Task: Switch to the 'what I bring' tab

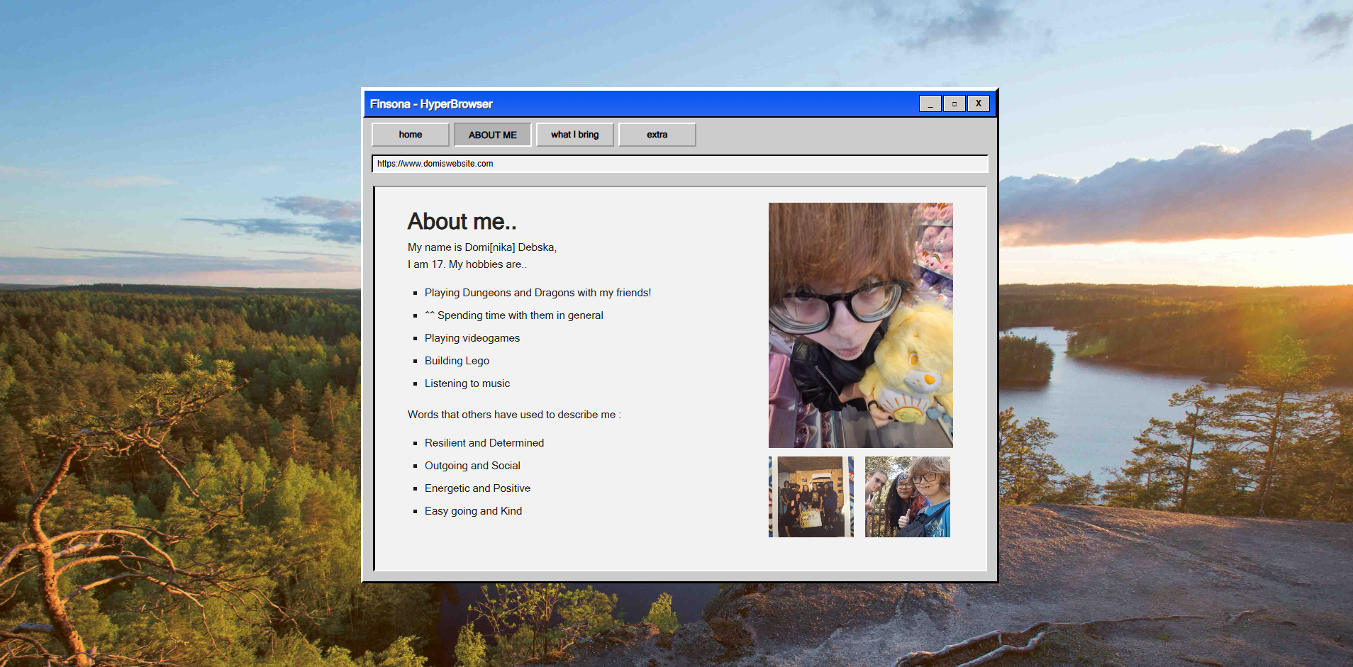Action: click(x=574, y=135)
